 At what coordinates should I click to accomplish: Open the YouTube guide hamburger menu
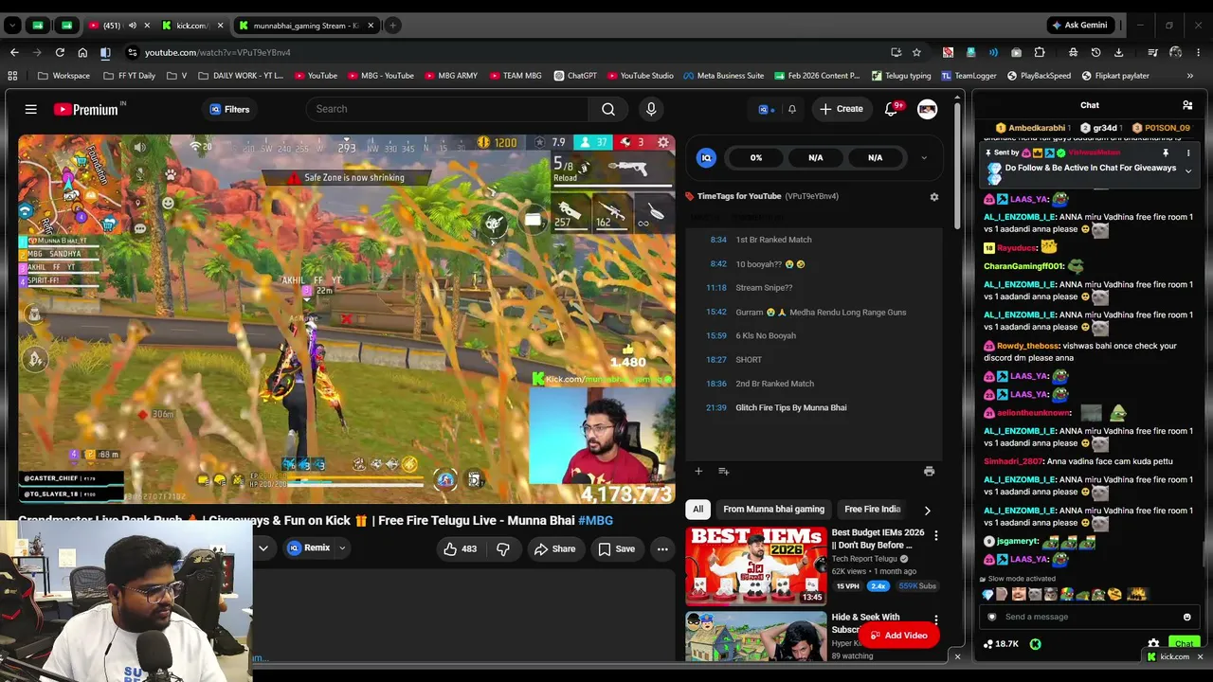point(30,109)
